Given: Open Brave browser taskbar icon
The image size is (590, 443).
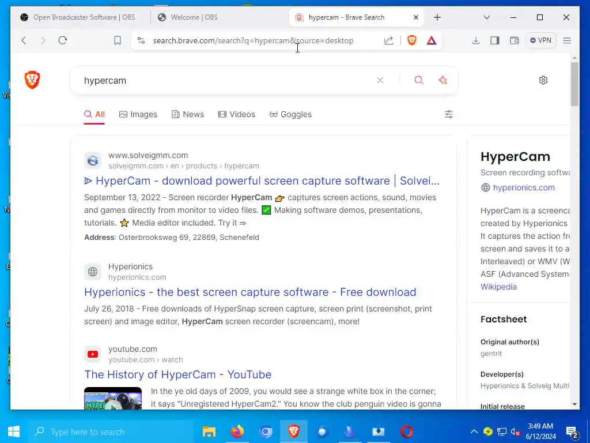Looking at the screenshot, I should tap(294, 431).
